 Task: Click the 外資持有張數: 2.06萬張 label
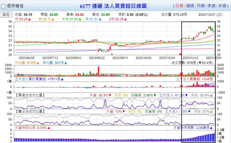coord(193,128)
